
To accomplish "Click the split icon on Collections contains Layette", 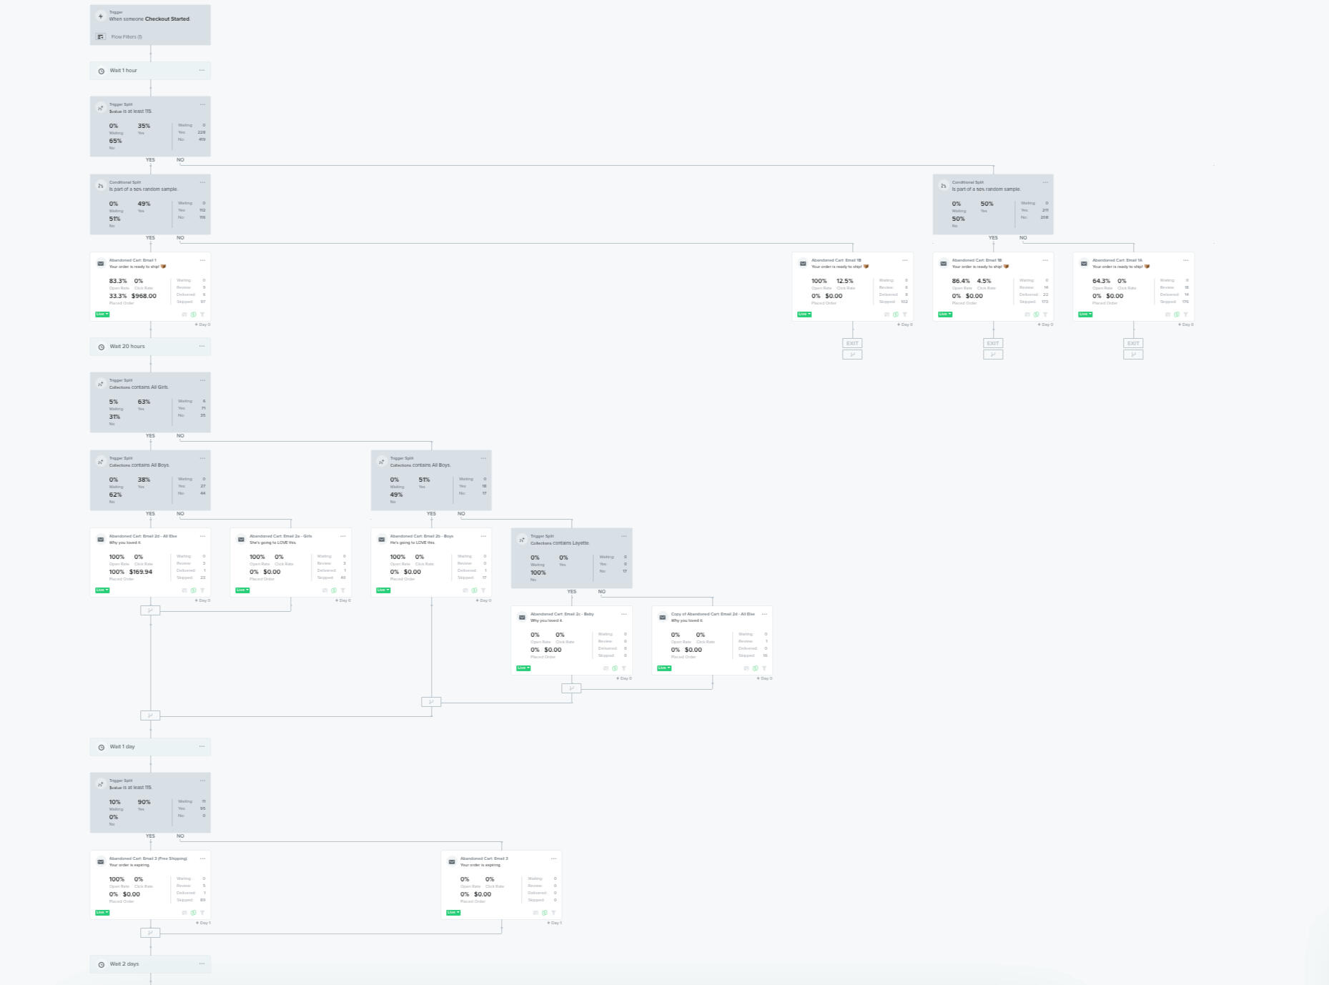I will point(522,540).
